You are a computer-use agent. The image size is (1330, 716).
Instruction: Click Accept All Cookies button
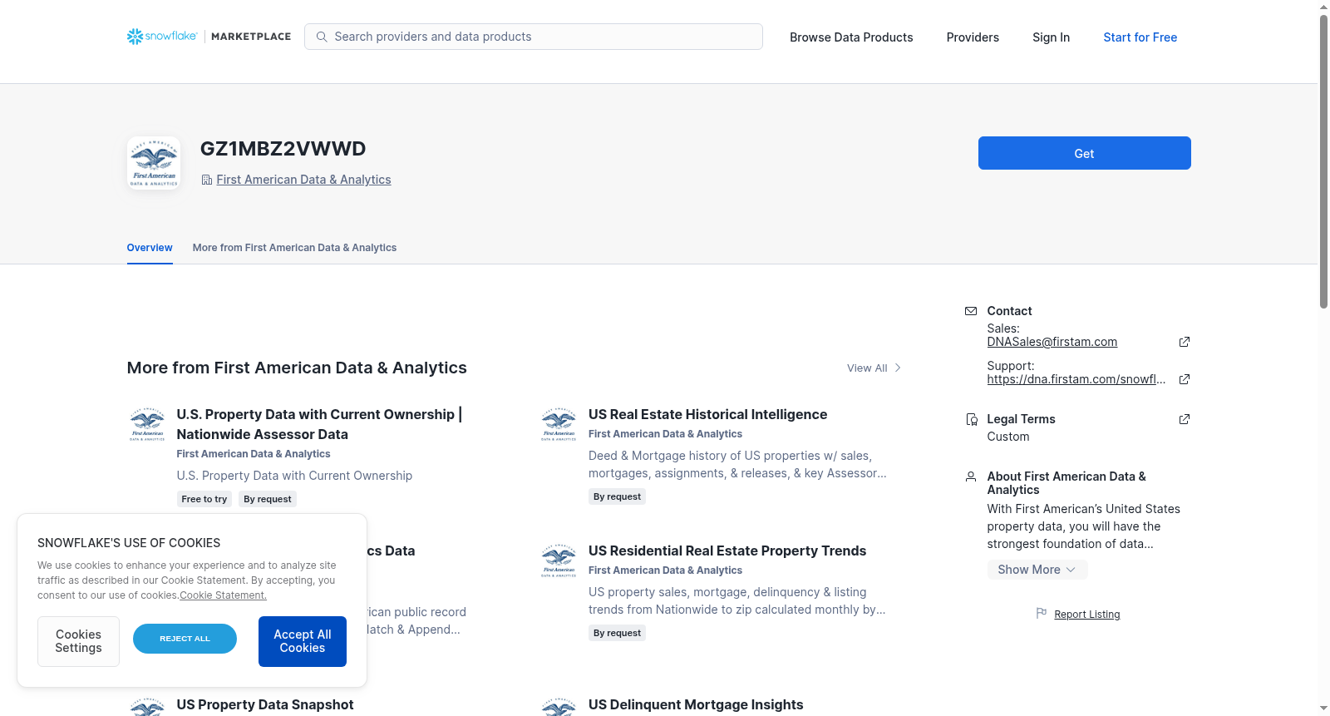click(303, 641)
